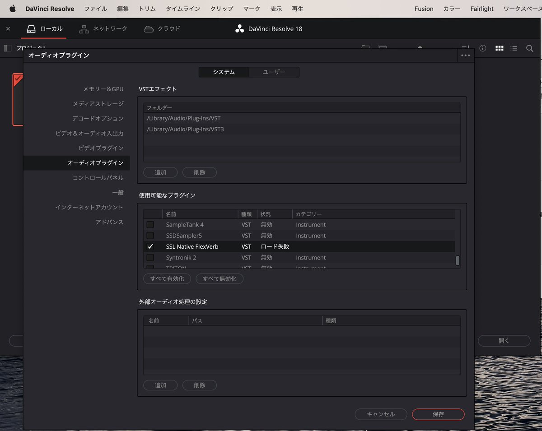542x431 pixels.
Task: Close the project manager with X
Action: point(8,29)
